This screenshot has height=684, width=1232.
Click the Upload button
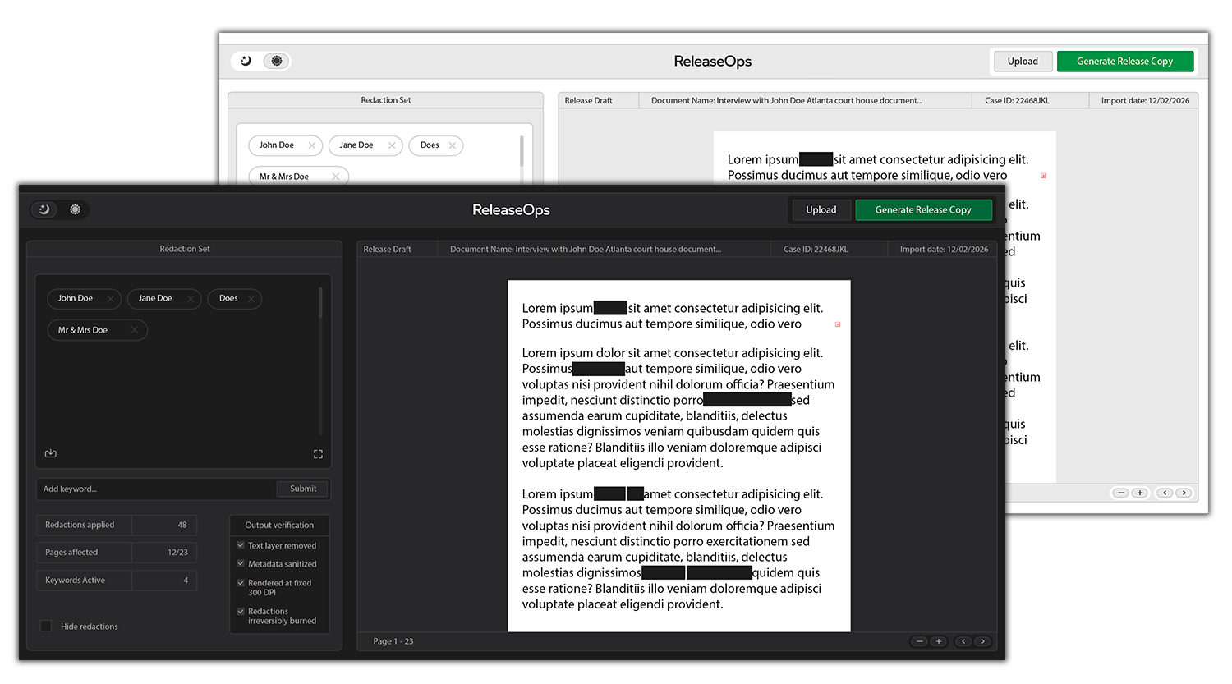(821, 209)
